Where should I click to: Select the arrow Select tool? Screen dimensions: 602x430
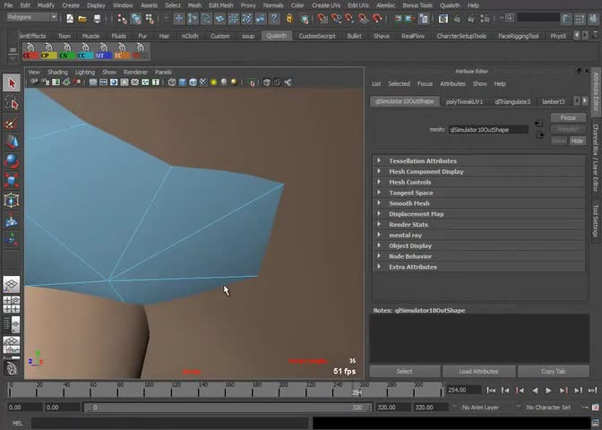pos(12,83)
